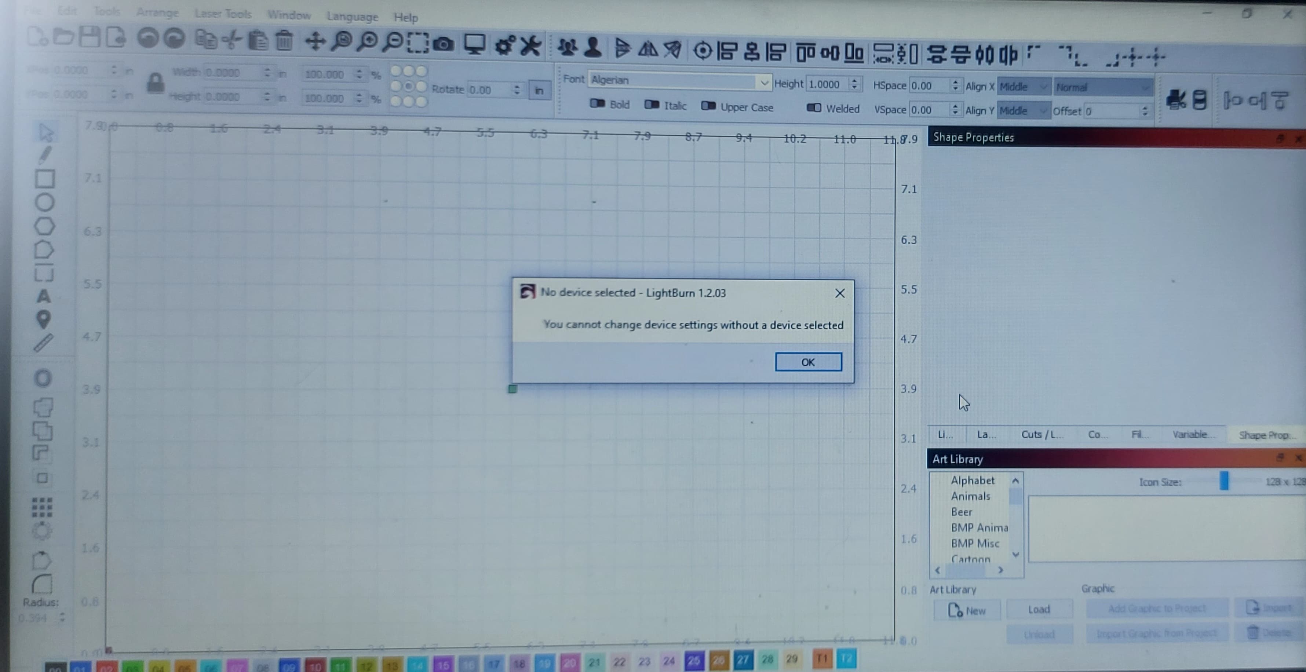Open the Help menu
Screen dimensions: 1306x672
point(406,17)
